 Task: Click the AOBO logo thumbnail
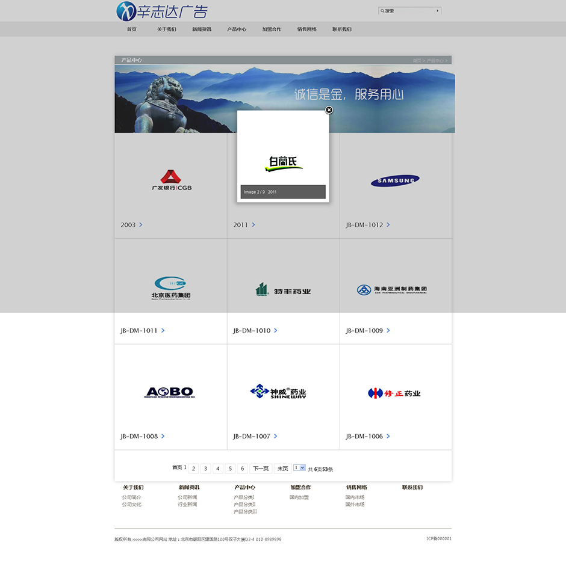pyautogui.click(x=170, y=392)
